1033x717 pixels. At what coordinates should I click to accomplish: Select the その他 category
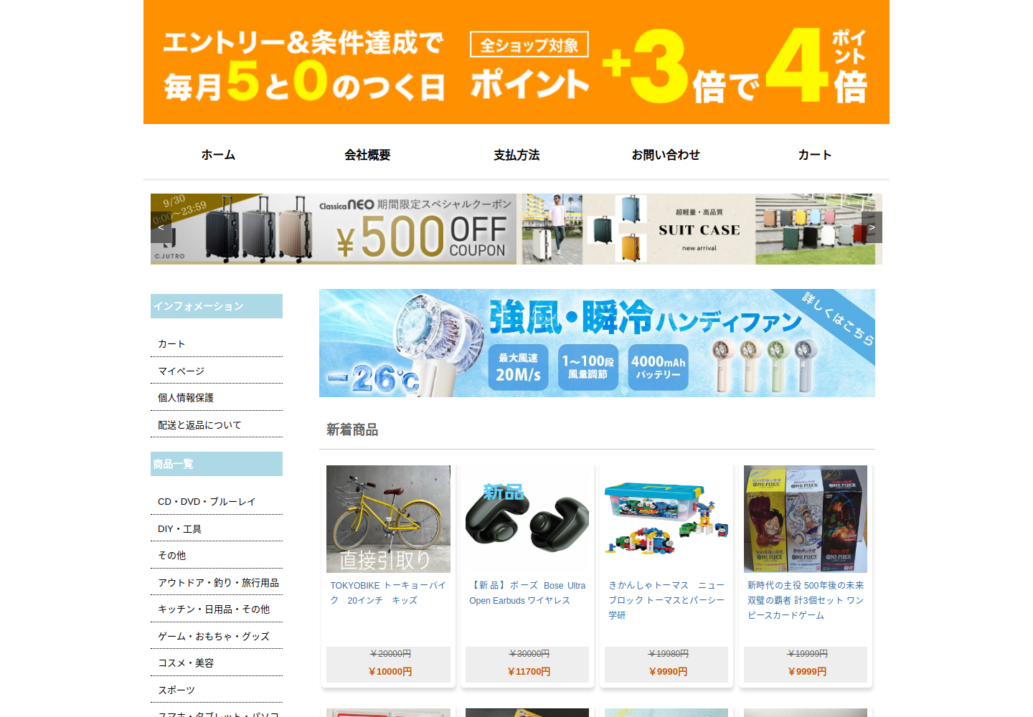tap(171, 556)
